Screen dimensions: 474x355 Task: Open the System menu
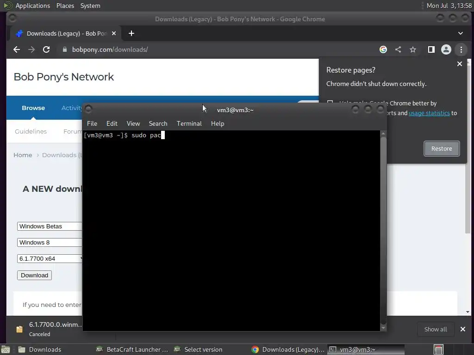[x=90, y=6]
